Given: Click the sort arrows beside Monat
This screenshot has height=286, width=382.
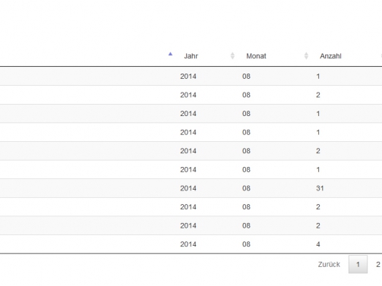Looking at the screenshot, I should (x=306, y=55).
